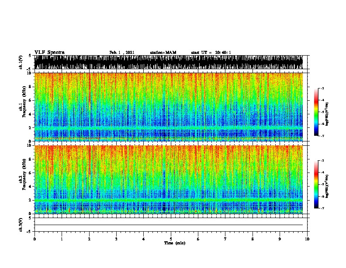This screenshot has width=346, height=268.
Task: Click the "8" kHz tick on ch.1 axis
Action: (30, 87)
